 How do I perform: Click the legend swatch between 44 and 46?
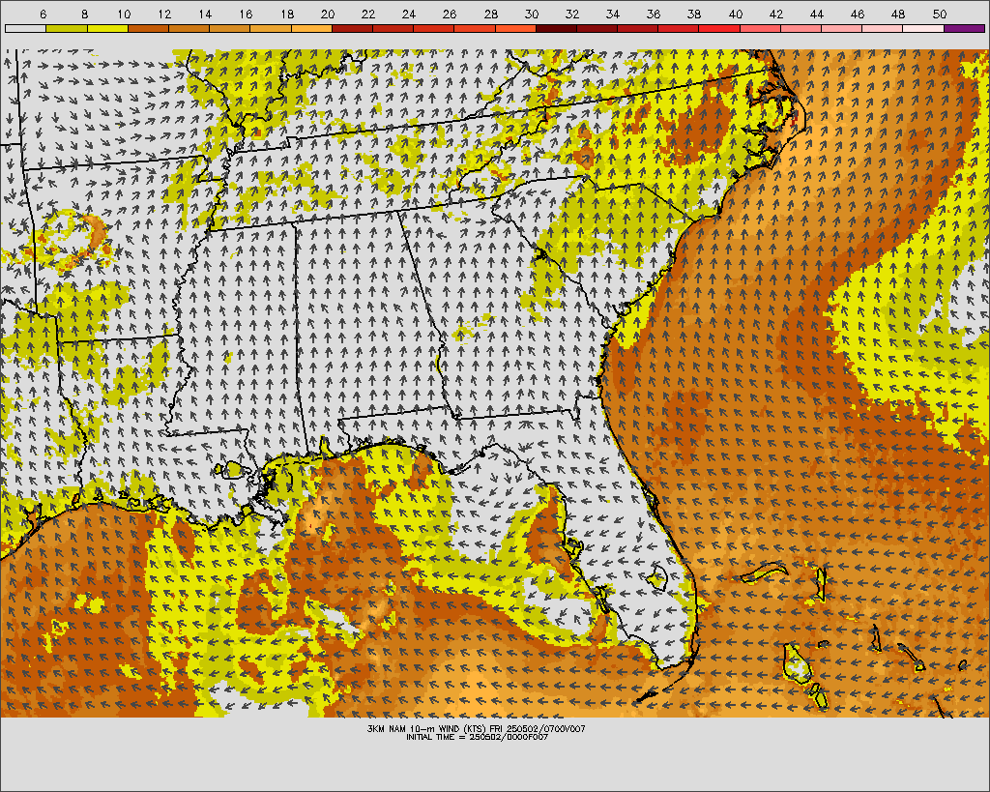click(x=842, y=28)
